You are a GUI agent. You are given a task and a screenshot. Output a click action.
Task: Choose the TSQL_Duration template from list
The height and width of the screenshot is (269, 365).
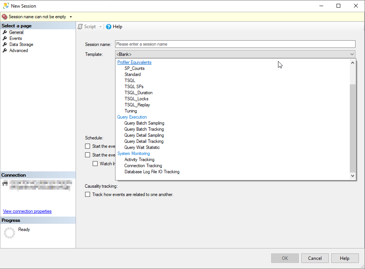coord(138,93)
